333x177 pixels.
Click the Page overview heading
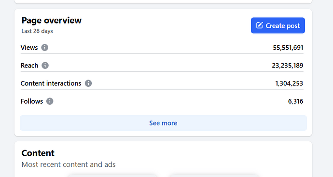pyautogui.click(x=51, y=20)
